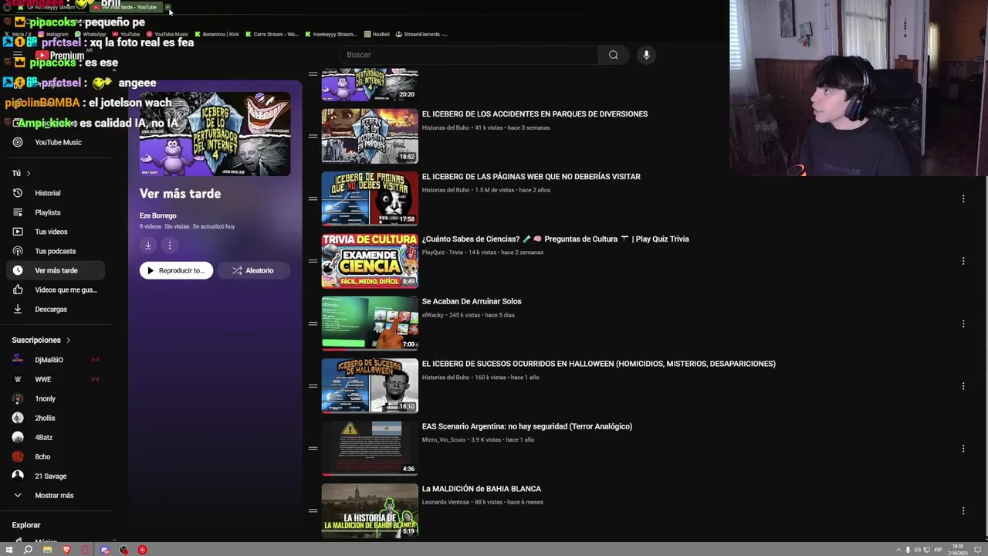Image resolution: width=988 pixels, height=556 pixels.
Task: Show hidden system tray icons
Action: coord(898,550)
